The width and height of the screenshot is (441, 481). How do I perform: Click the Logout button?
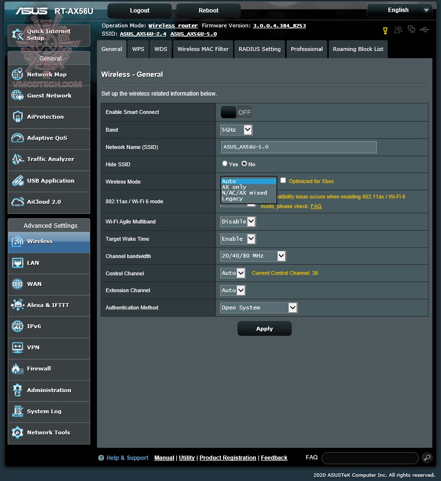[140, 11]
